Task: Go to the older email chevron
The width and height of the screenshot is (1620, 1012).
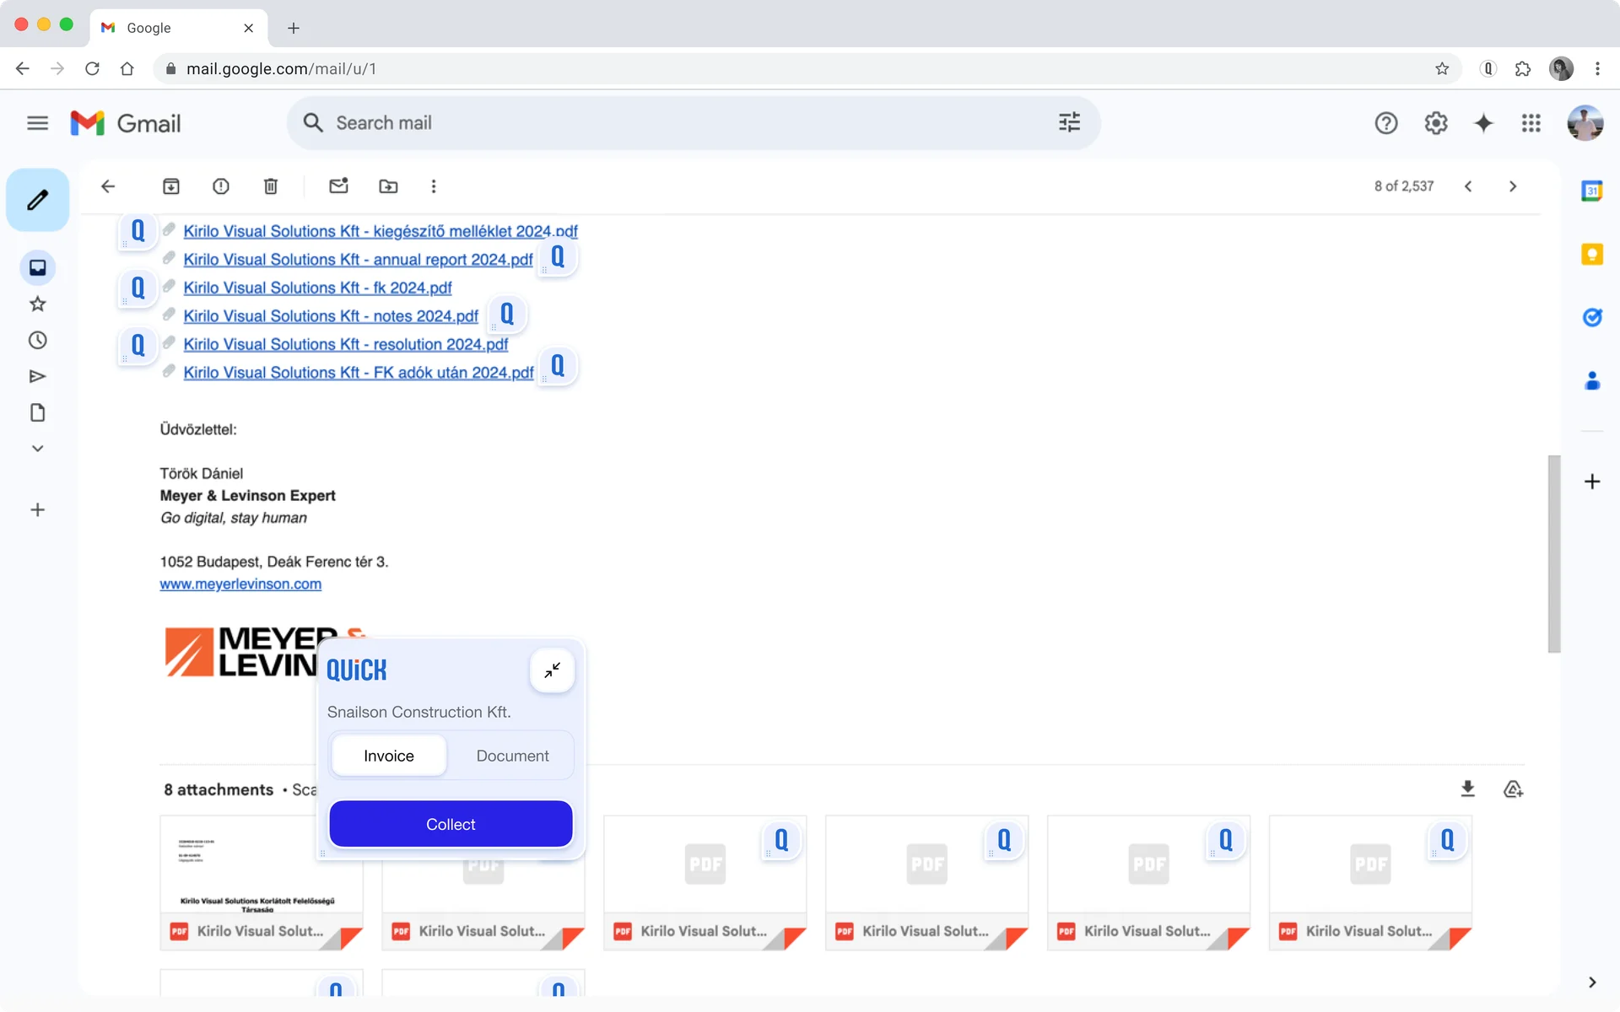Action: coord(1513,186)
